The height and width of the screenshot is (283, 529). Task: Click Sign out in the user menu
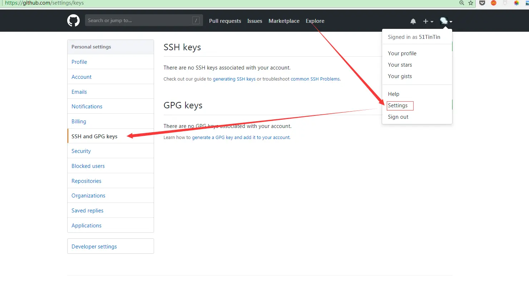click(417, 117)
